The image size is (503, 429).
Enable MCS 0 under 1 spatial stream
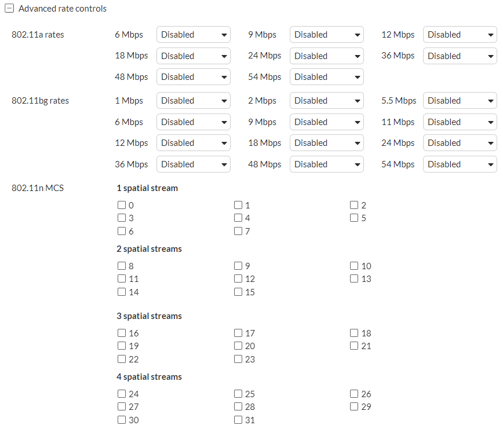click(121, 204)
